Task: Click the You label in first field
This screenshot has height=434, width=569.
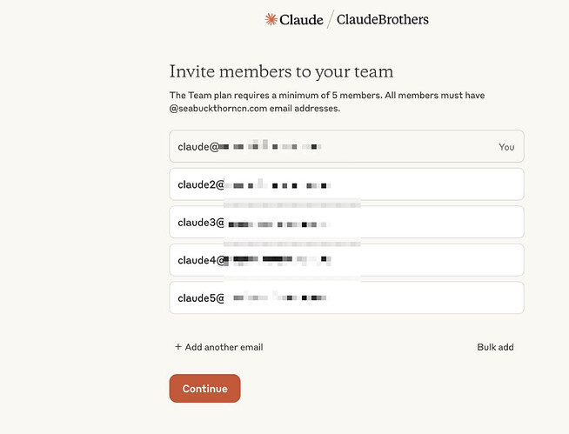Action: pos(506,147)
